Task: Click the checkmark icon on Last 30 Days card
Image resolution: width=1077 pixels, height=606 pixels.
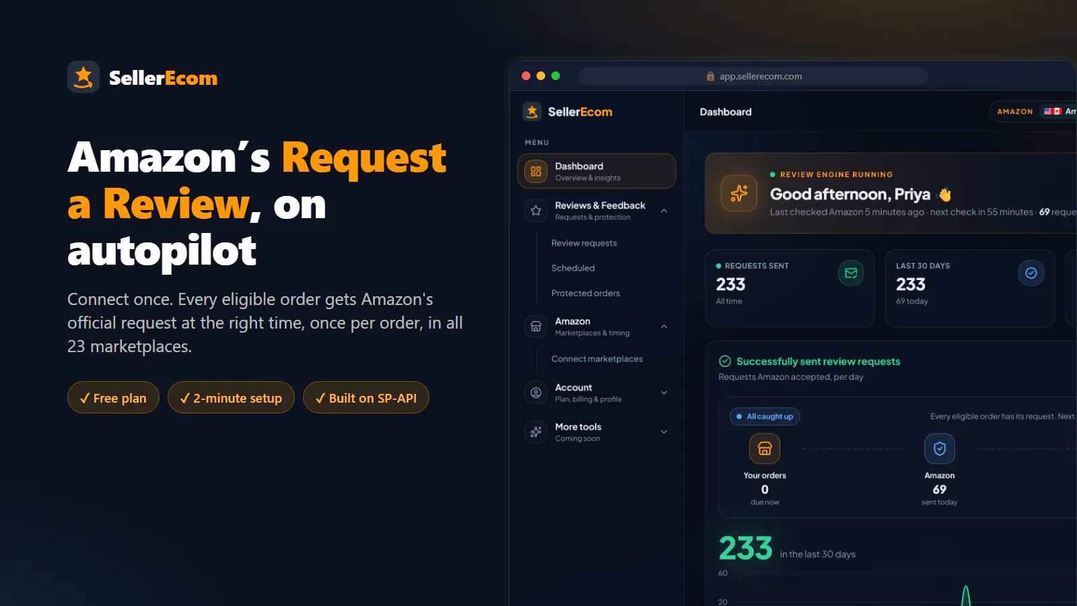Action: pyautogui.click(x=1031, y=273)
